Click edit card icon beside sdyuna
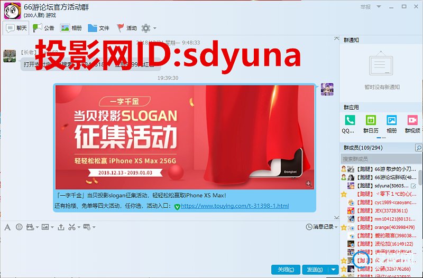The image size is (423, 278). point(413,186)
